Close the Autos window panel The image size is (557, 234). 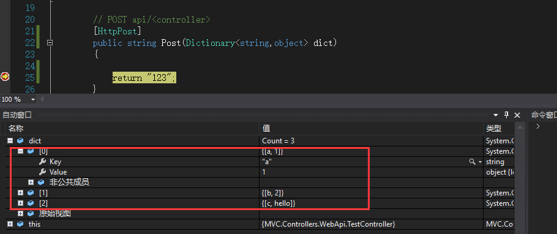[x=517, y=115]
